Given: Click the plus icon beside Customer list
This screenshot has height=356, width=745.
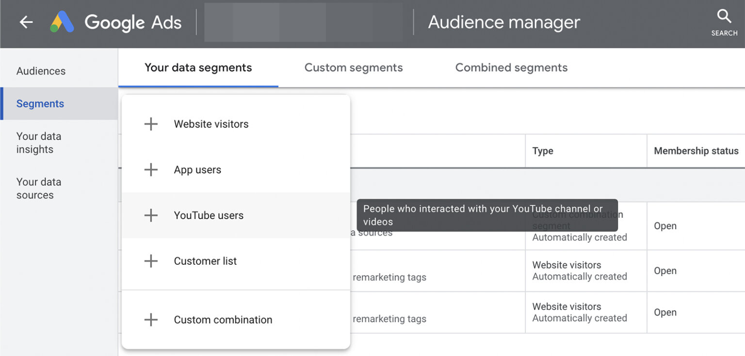Looking at the screenshot, I should [x=151, y=260].
